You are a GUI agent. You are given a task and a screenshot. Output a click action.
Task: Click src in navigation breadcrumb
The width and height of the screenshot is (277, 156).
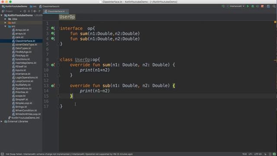(33, 6)
